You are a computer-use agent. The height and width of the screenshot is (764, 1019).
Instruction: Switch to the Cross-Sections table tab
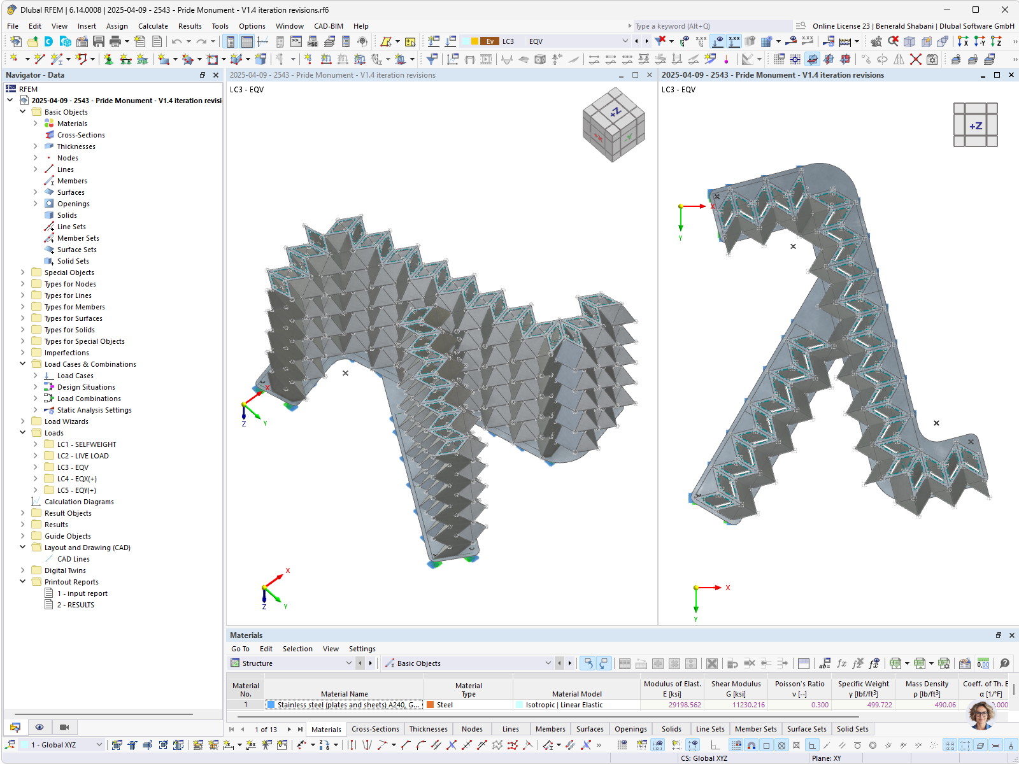pyautogui.click(x=375, y=729)
